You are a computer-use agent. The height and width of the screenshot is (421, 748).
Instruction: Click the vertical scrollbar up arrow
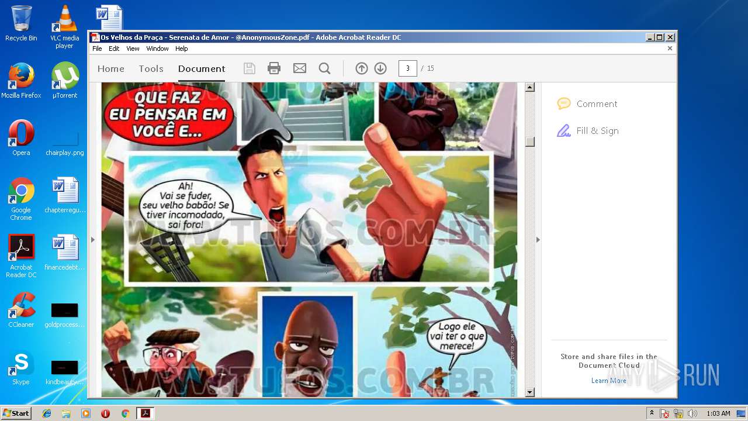pyautogui.click(x=530, y=88)
